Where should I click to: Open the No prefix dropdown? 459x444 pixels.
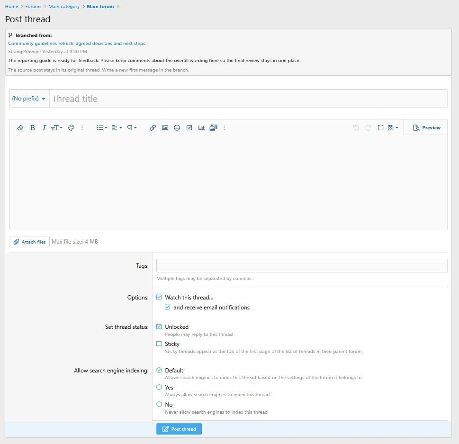(29, 99)
